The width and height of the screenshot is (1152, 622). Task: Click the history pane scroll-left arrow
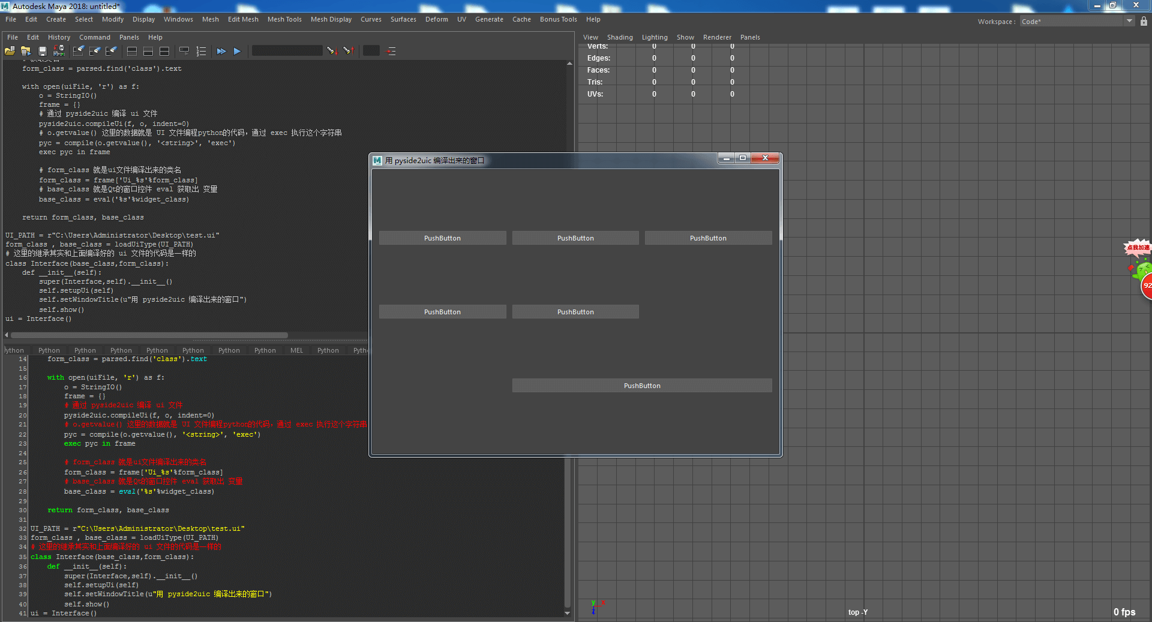(7, 335)
